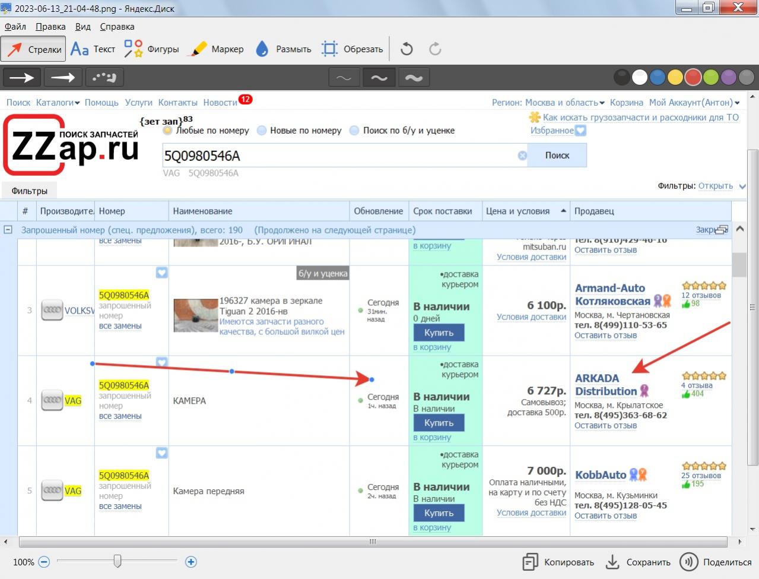Clear the search field with the X icon
The height and width of the screenshot is (579, 759).
(x=522, y=156)
